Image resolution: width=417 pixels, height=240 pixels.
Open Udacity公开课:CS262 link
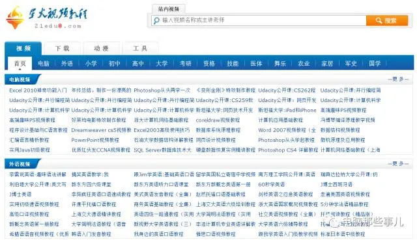[x=287, y=90]
